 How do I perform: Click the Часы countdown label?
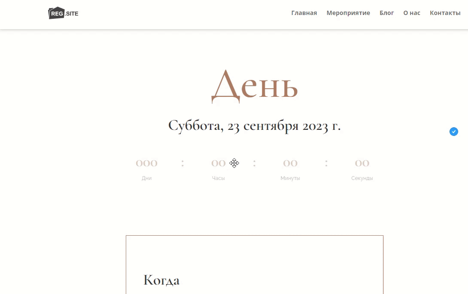coord(219,178)
